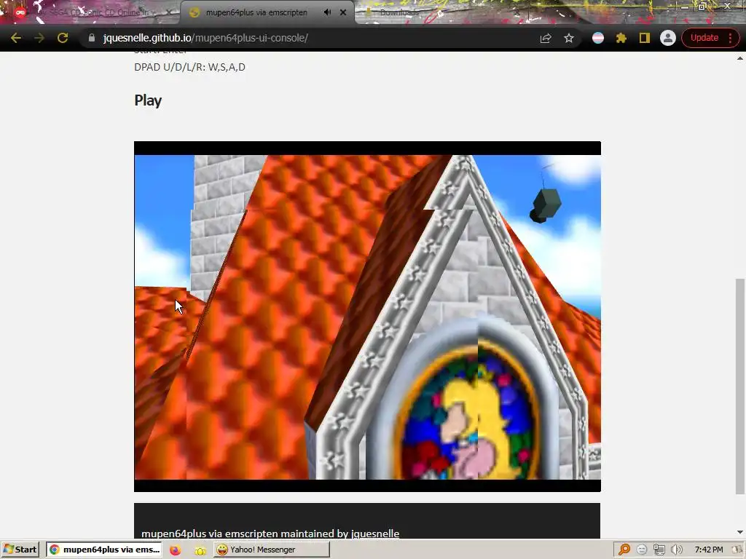View site info via lock icon
The image size is (746, 559).
tap(92, 38)
